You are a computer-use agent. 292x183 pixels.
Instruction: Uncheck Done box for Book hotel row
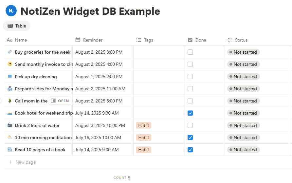pyautogui.click(x=190, y=113)
